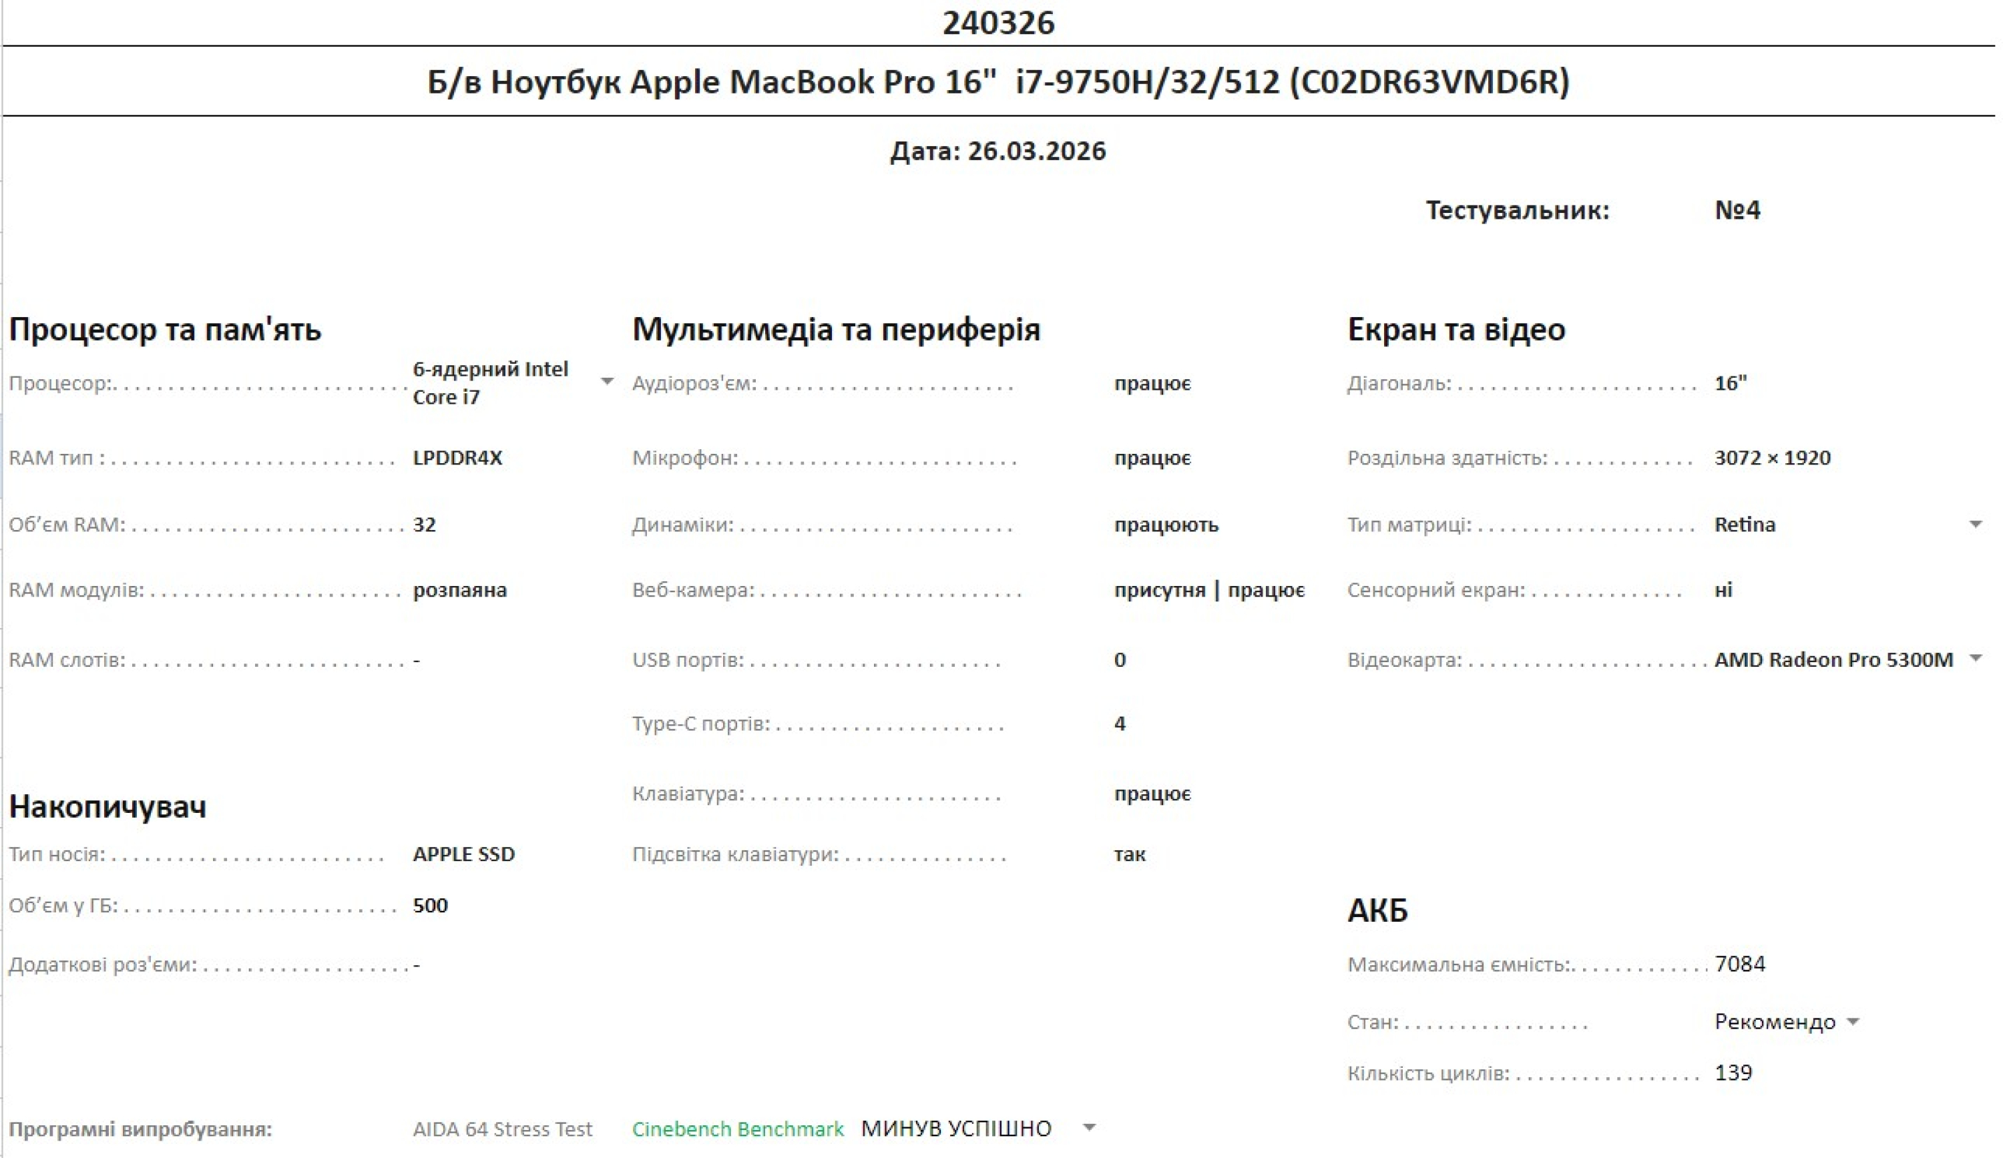Screen dimensions: 2003x1158
Task: Click the green 'Cinebench Benchmark' text
Action: pyautogui.click(x=738, y=1129)
